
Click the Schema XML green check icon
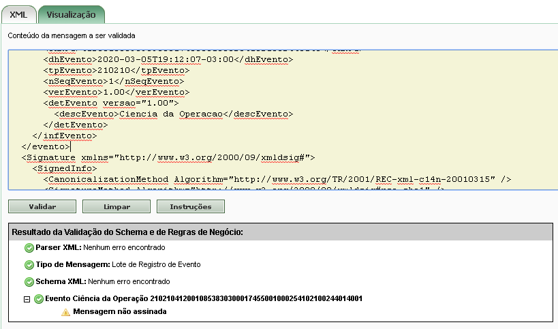(29, 282)
